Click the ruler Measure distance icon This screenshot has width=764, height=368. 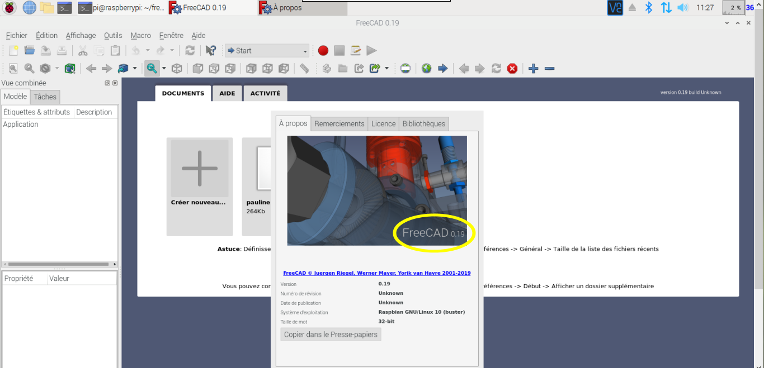click(x=304, y=69)
